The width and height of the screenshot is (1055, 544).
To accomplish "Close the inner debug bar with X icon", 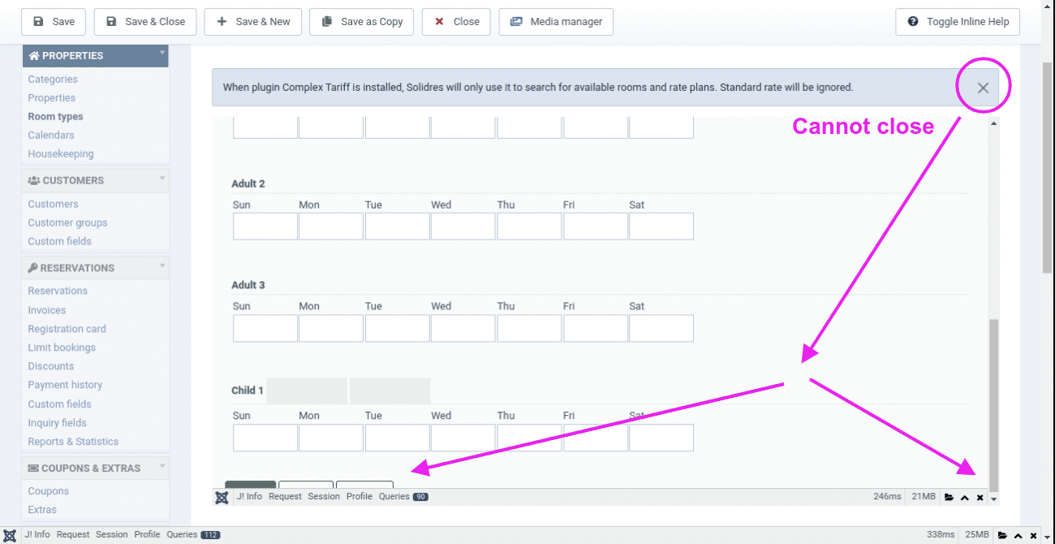I will click(x=980, y=498).
